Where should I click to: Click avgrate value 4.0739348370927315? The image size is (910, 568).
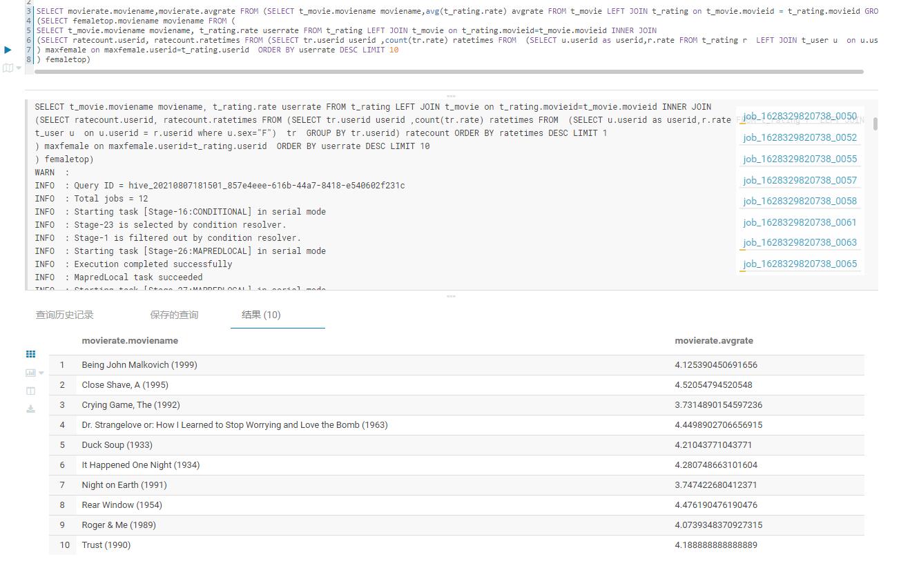[x=718, y=525]
